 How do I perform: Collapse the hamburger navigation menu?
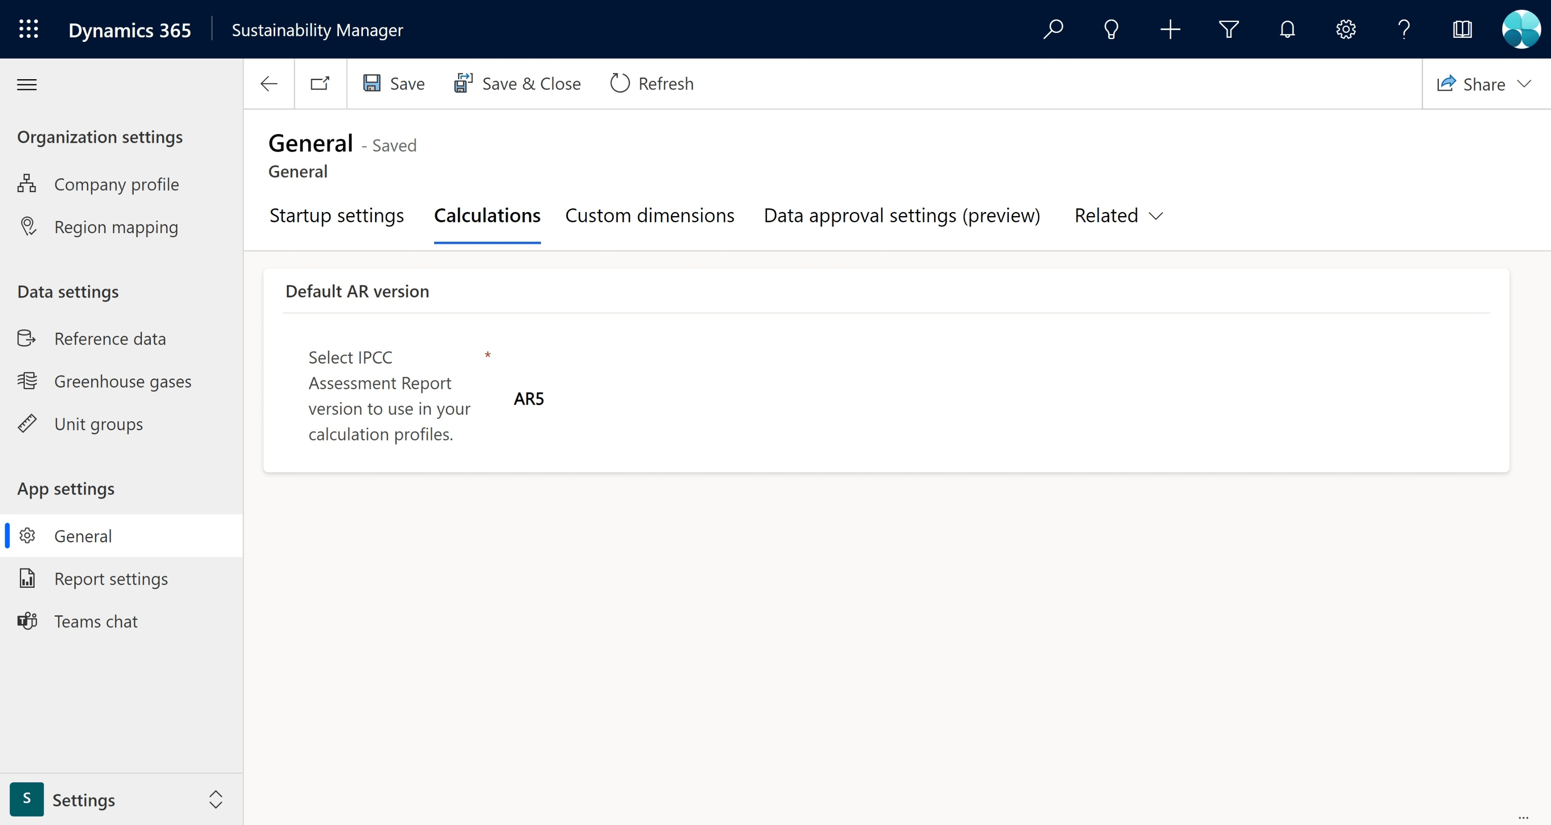point(27,84)
